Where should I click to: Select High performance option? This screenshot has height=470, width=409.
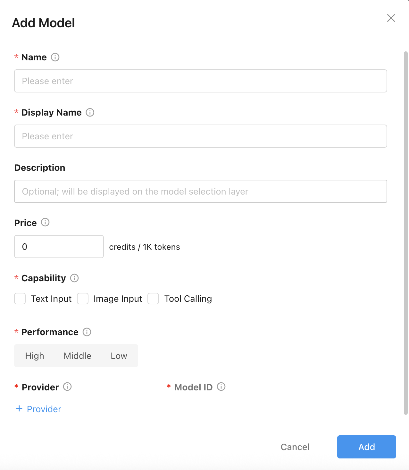tap(35, 356)
